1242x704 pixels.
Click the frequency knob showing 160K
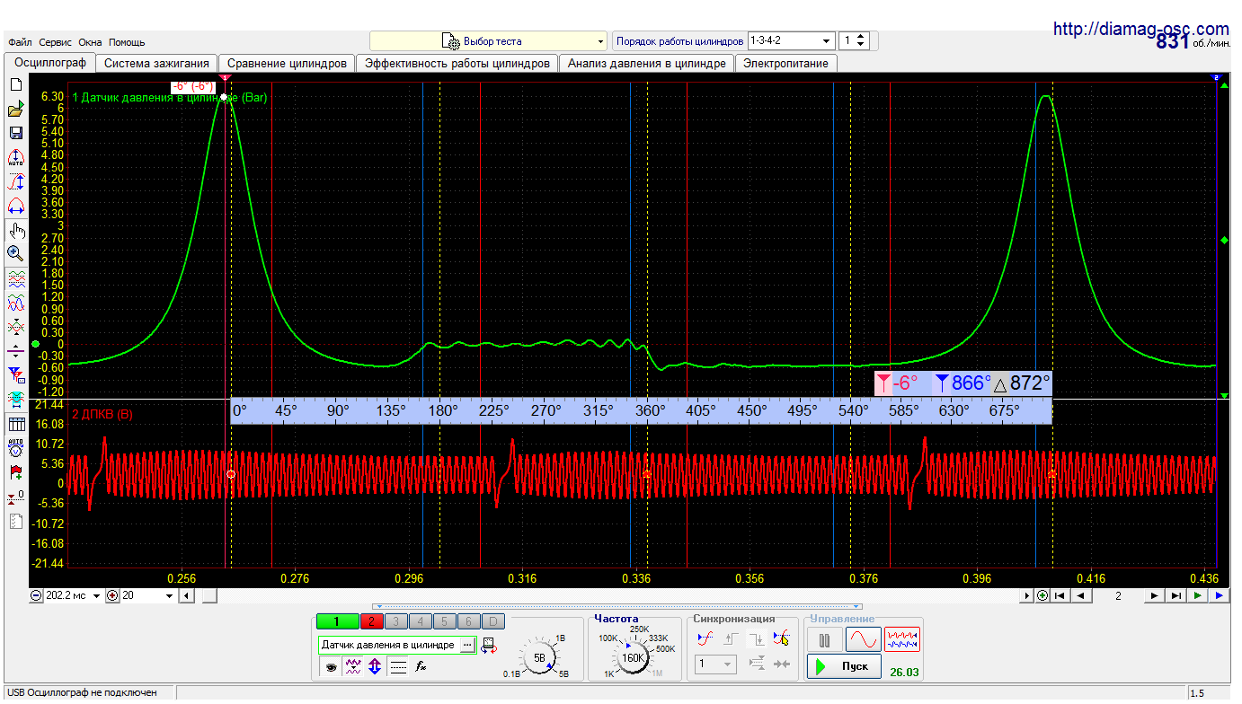coord(633,658)
